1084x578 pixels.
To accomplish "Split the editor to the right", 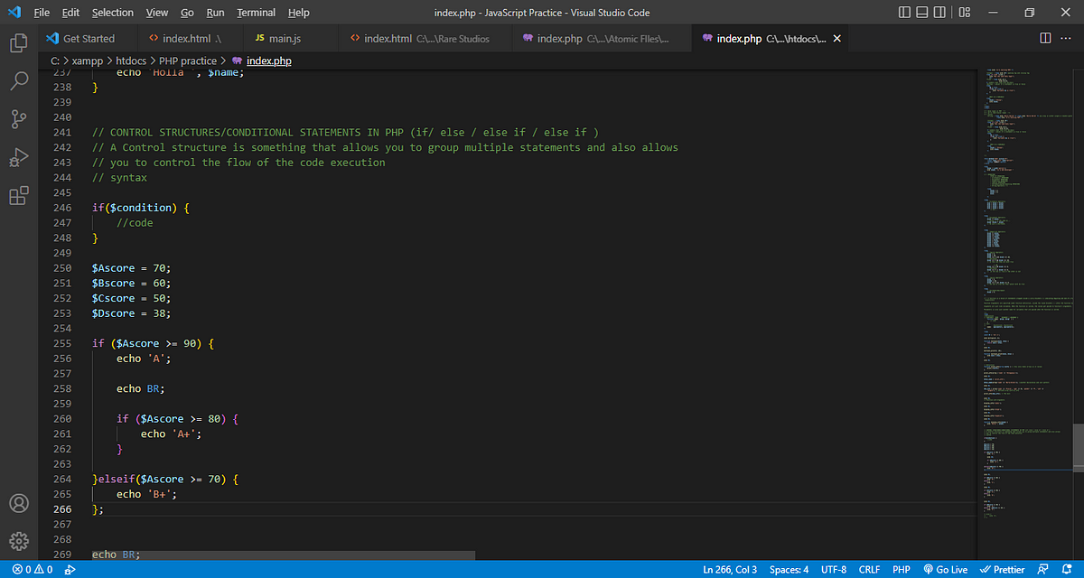I will [1045, 39].
